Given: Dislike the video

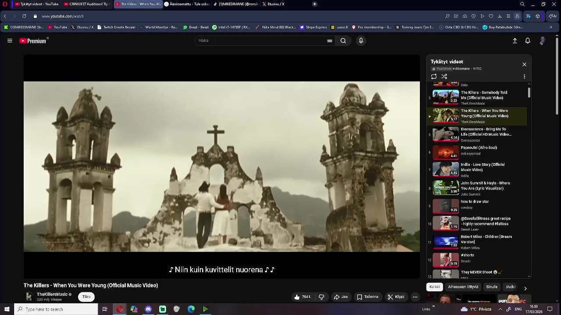Looking at the screenshot, I should (x=321, y=297).
